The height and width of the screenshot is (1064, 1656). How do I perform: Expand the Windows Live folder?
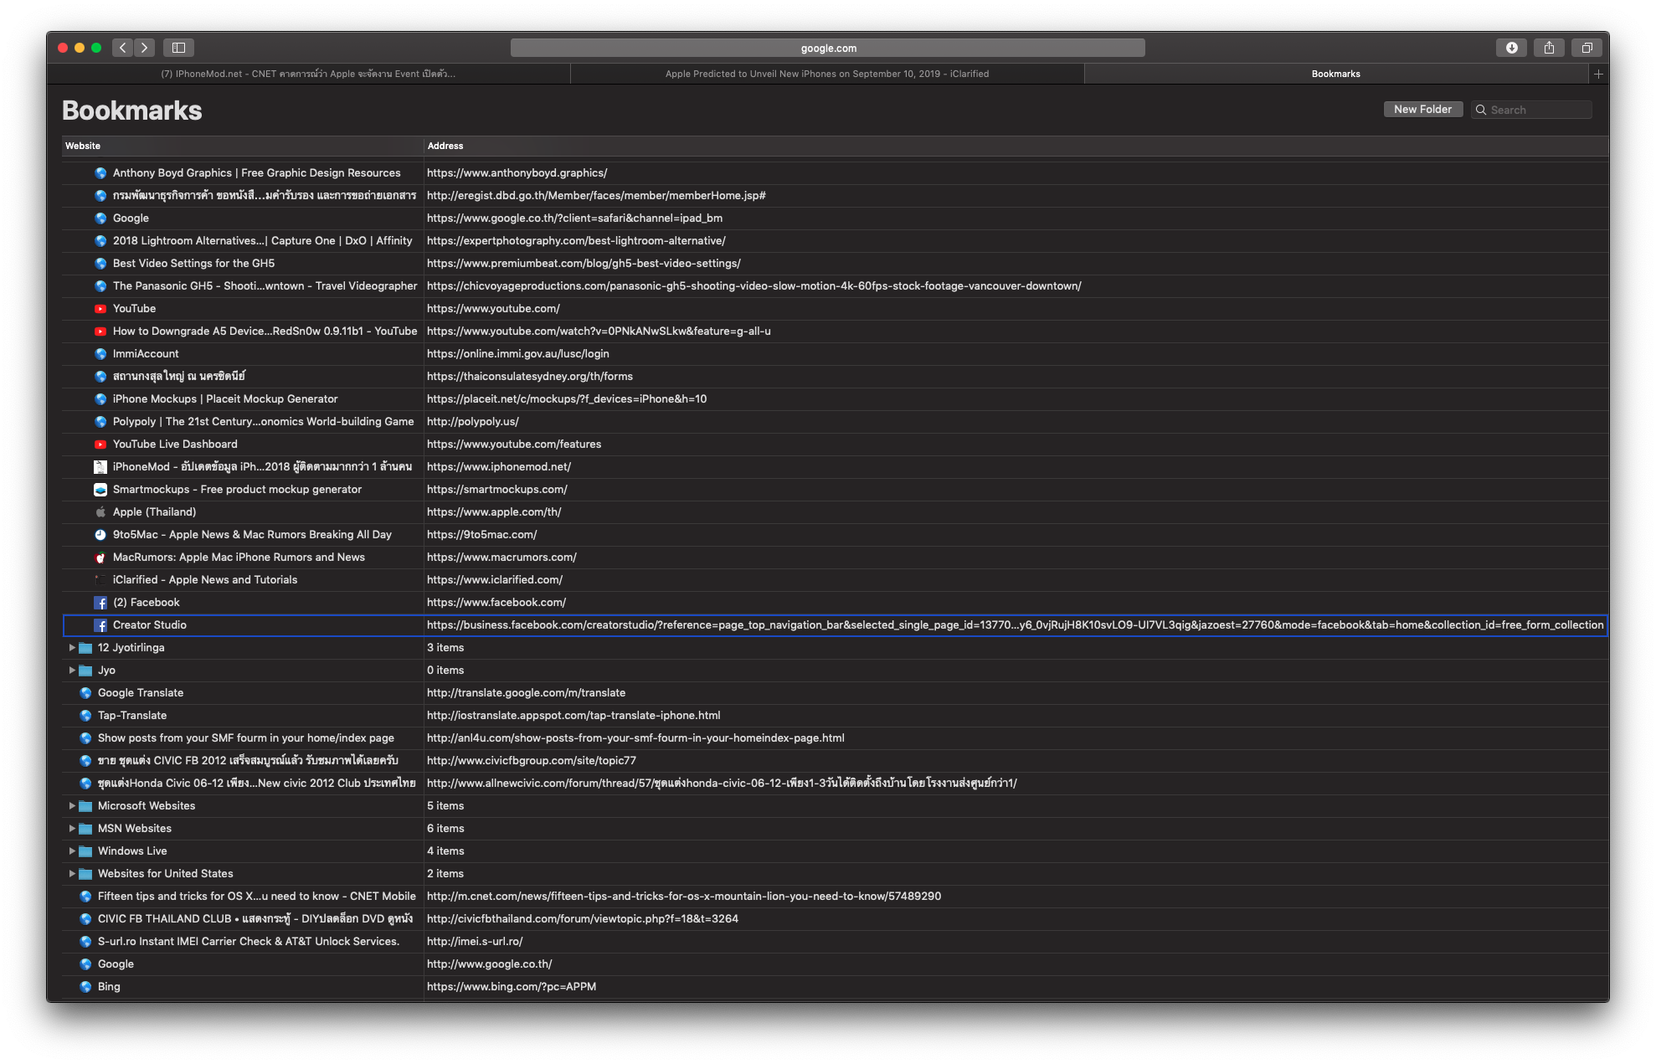pyautogui.click(x=73, y=851)
